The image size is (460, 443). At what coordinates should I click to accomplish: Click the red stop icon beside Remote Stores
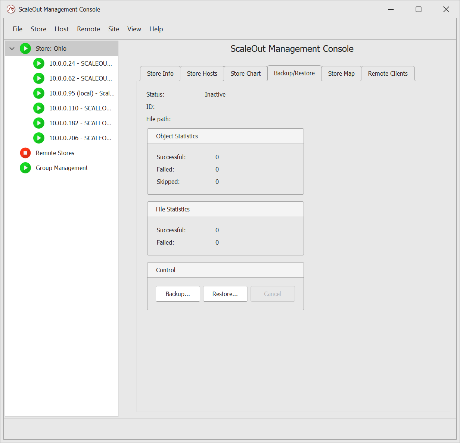coord(25,153)
